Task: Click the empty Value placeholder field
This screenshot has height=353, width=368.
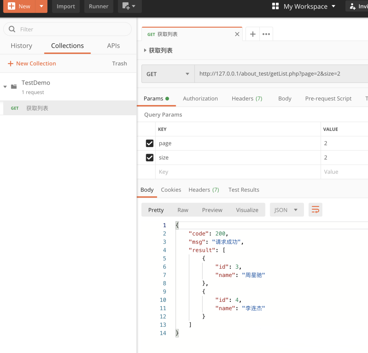Action: (x=344, y=172)
